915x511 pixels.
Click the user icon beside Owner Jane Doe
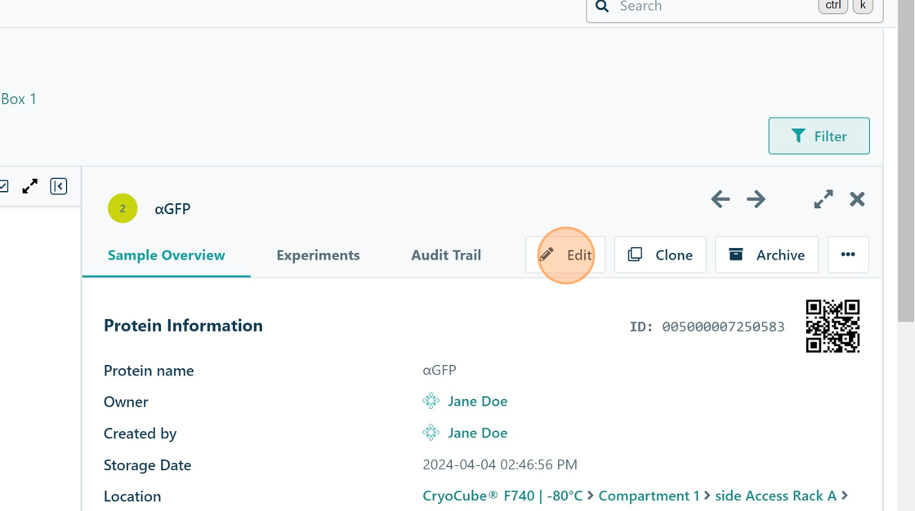coord(431,401)
